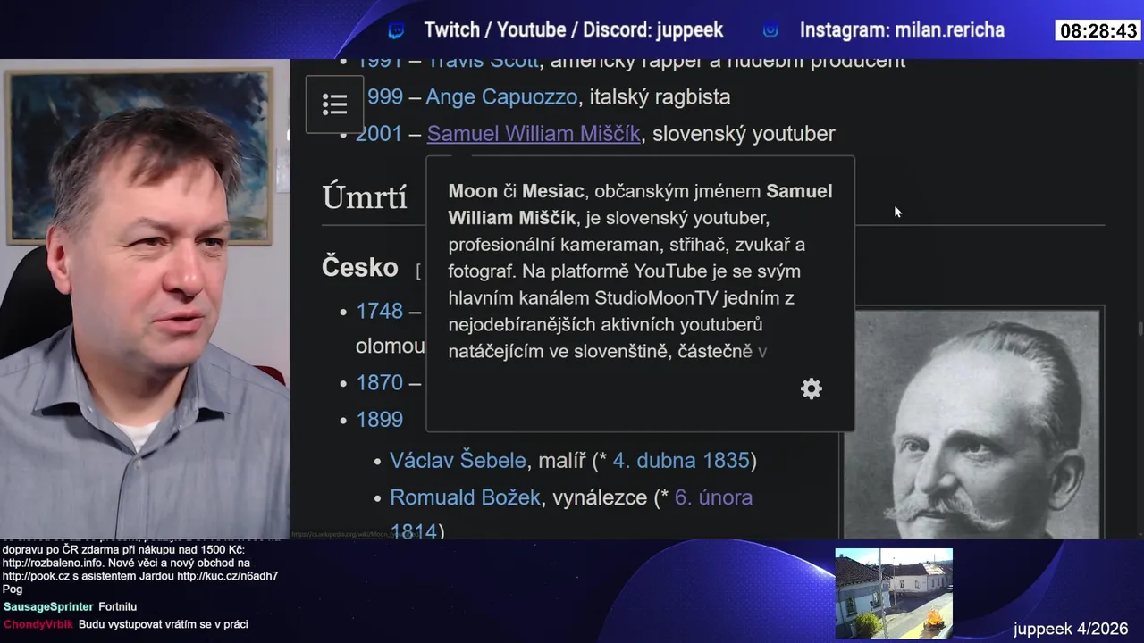Open the table of contents list icon
The height and width of the screenshot is (643, 1144).
coord(334,104)
